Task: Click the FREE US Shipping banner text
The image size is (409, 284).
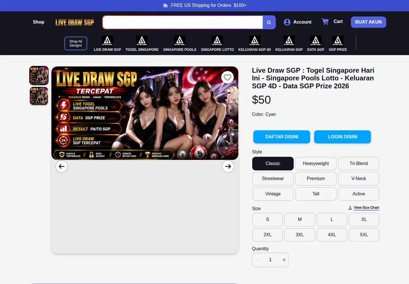Action: tap(208, 5)
